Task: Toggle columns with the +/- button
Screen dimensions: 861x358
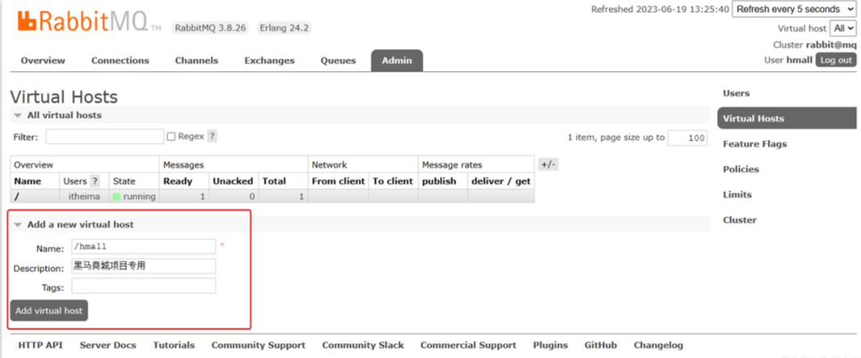Action: pyautogui.click(x=548, y=164)
